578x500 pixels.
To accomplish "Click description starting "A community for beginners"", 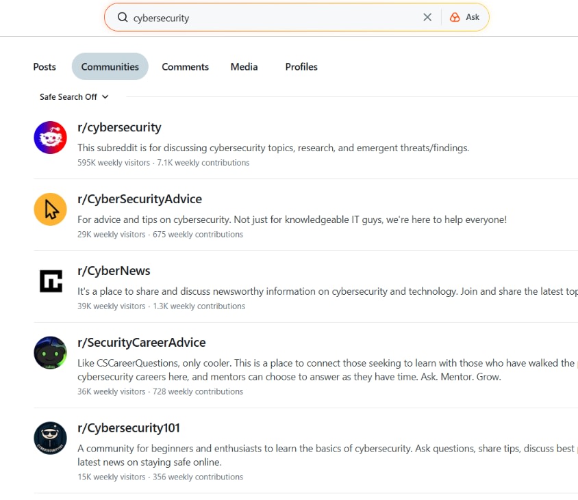I will point(328,456).
